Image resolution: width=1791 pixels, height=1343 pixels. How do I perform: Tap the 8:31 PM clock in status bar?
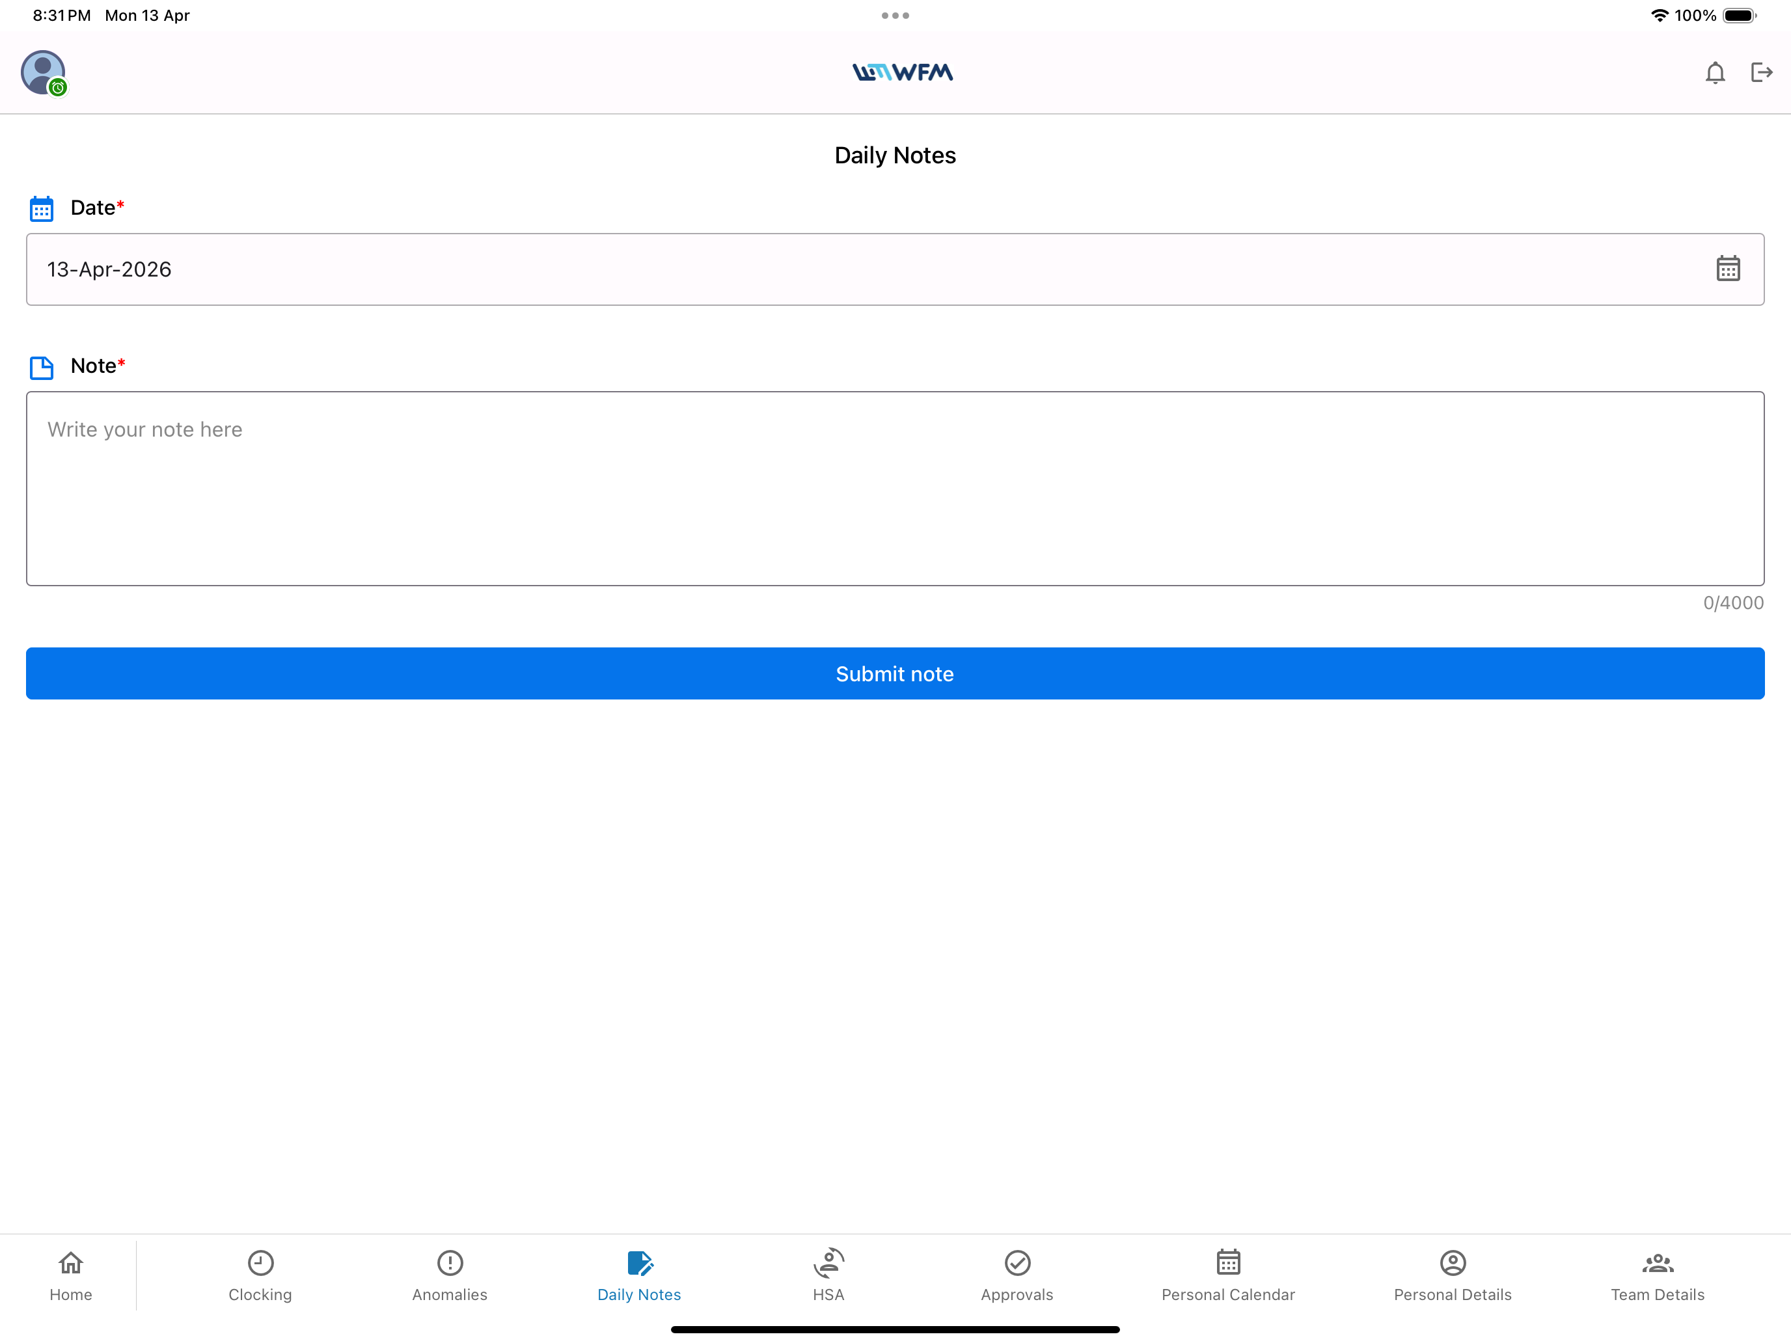point(62,16)
